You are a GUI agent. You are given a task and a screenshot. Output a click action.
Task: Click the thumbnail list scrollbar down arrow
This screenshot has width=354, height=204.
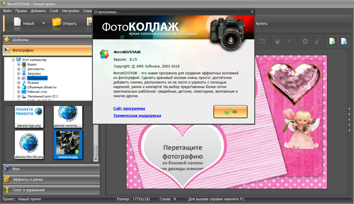(x=96, y=159)
